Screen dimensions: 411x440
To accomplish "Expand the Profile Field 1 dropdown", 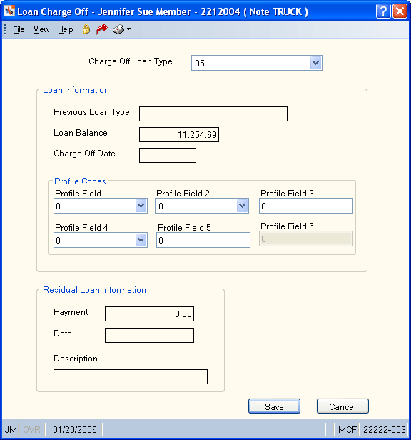I will [141, 206].
